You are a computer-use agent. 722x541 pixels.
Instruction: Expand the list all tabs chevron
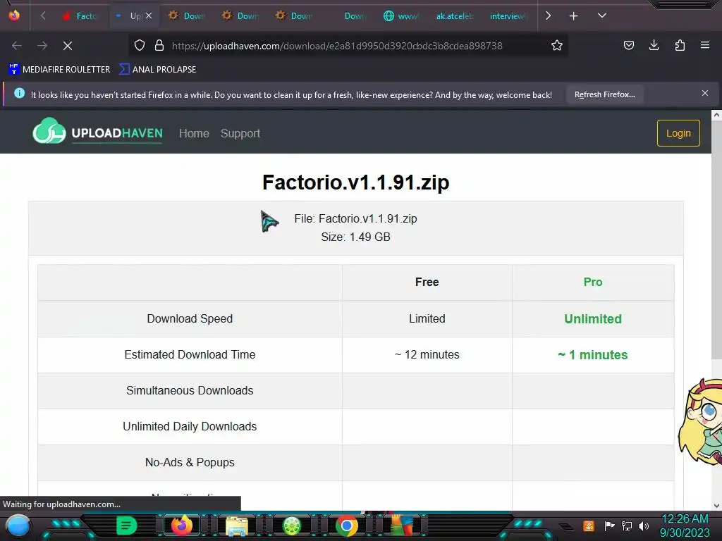(601, 15)
